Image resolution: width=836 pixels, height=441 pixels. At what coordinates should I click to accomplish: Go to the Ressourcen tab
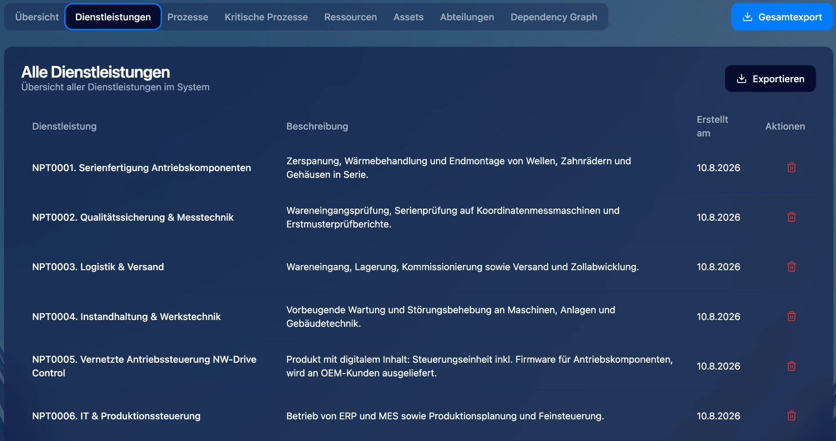tap(350, 17)
